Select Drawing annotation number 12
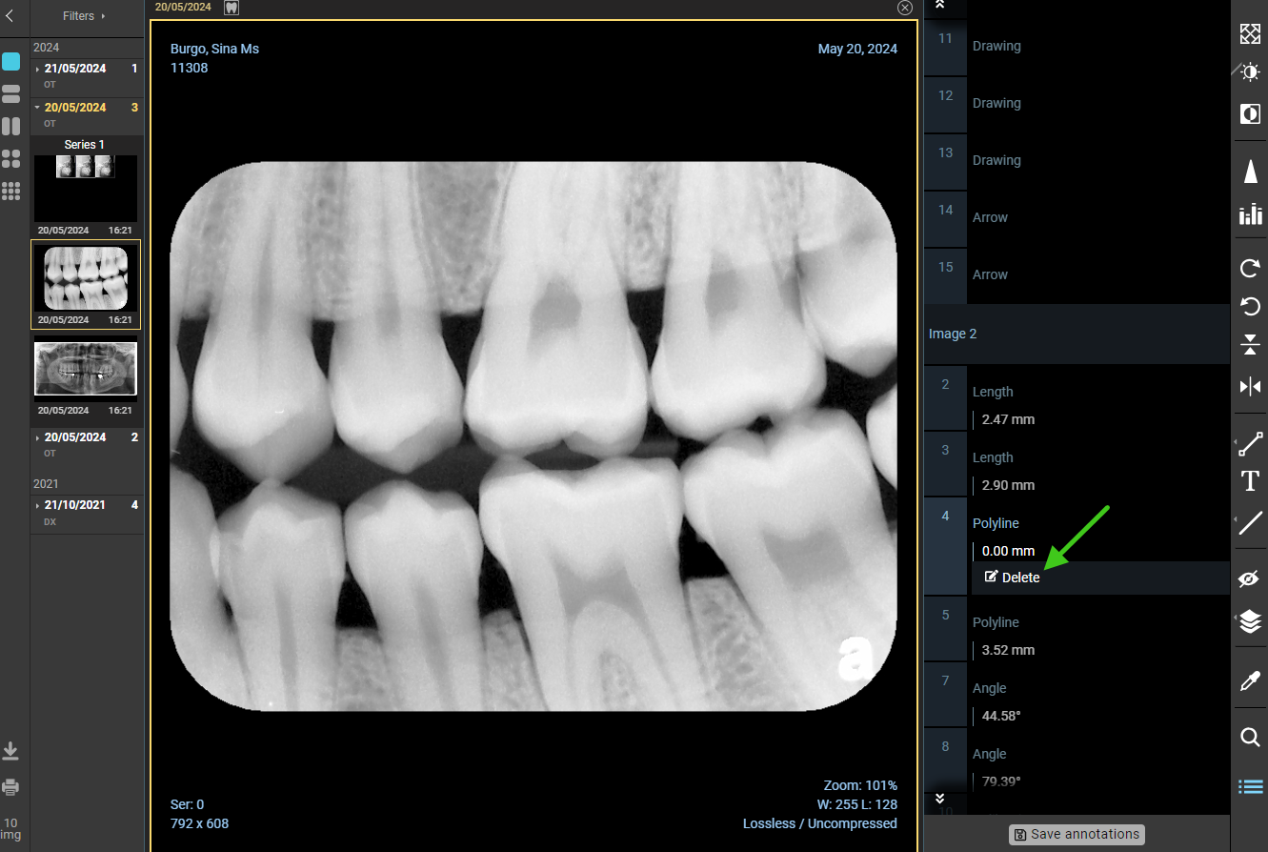The image size is (1268, 852). [x=1077, y=104]
